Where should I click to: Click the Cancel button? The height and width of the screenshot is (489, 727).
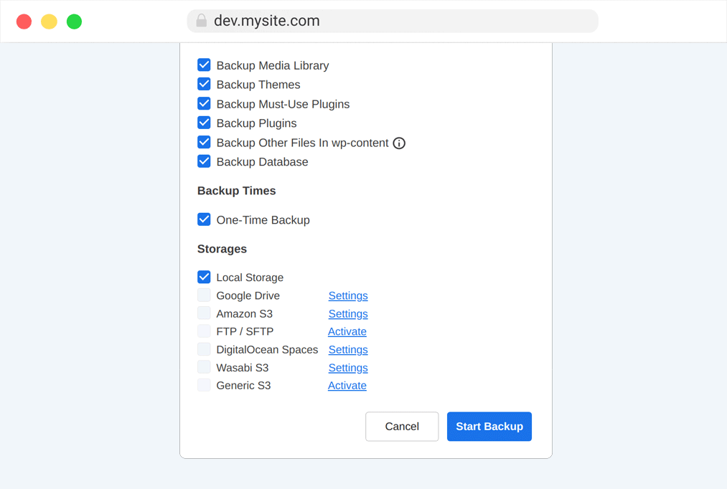pyautogui.click(x=402, y=427)
